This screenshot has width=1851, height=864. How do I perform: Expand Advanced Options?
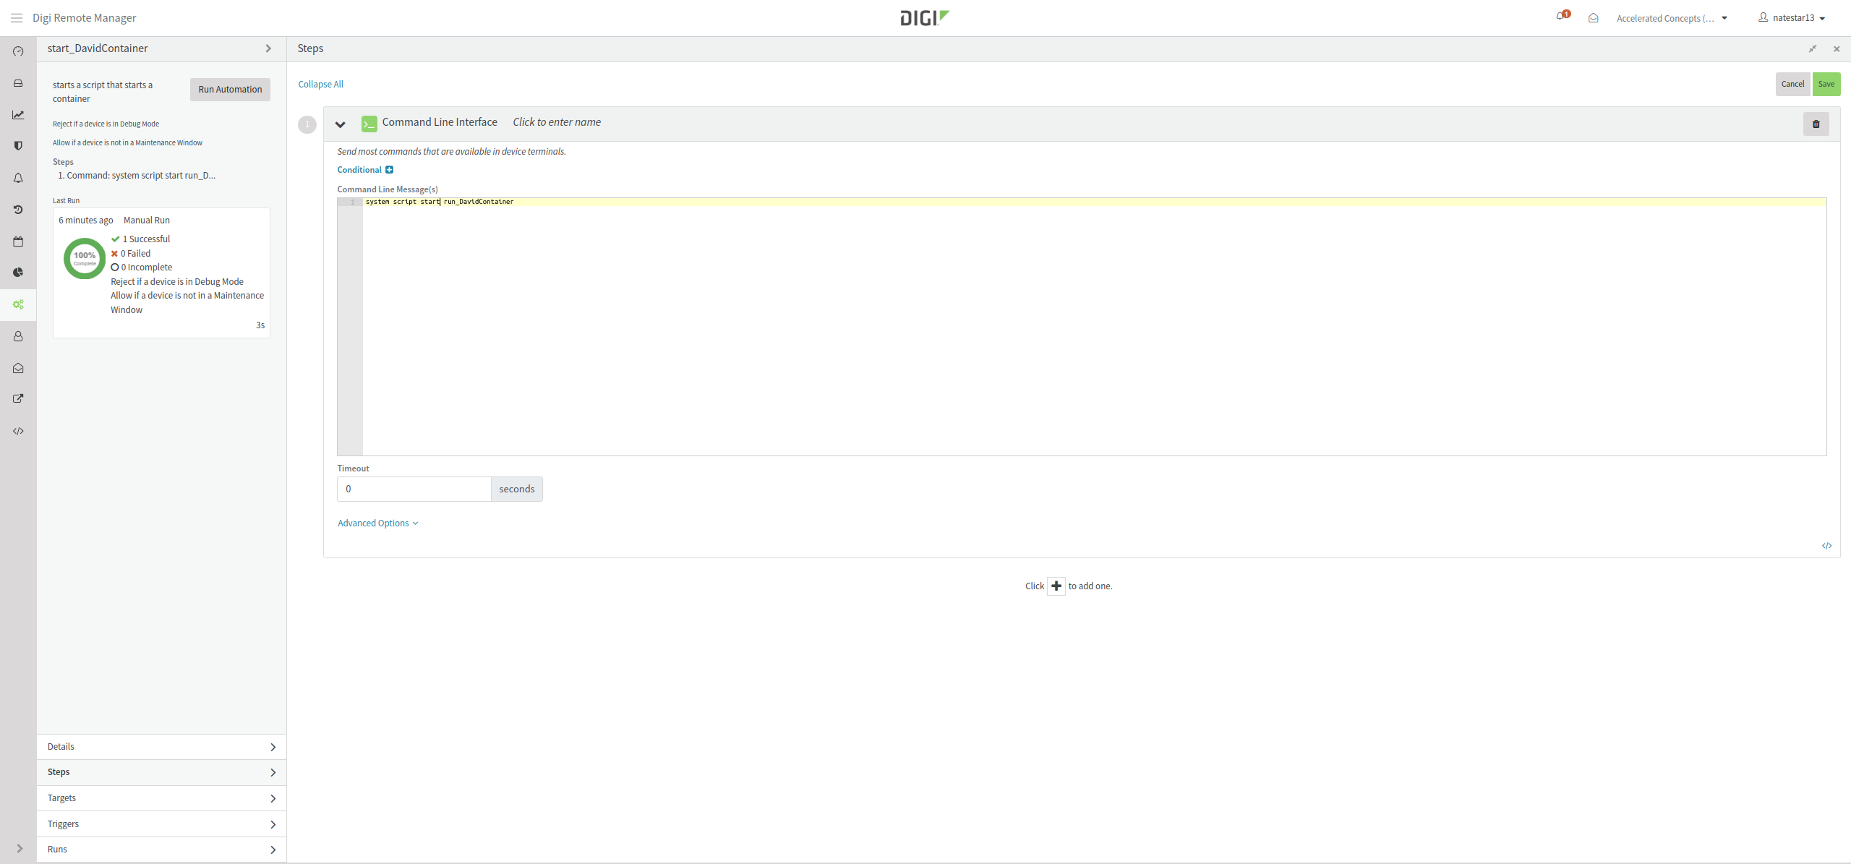click(x=378, y=523)
